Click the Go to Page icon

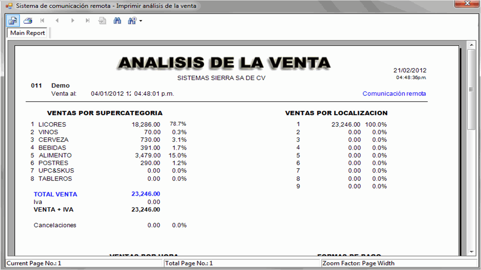coord(102,21)
